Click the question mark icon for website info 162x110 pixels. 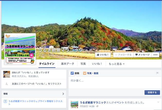coord(5,101)
